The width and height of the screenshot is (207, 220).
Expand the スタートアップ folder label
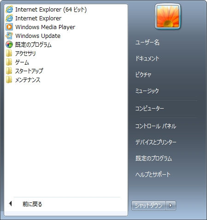29,71
